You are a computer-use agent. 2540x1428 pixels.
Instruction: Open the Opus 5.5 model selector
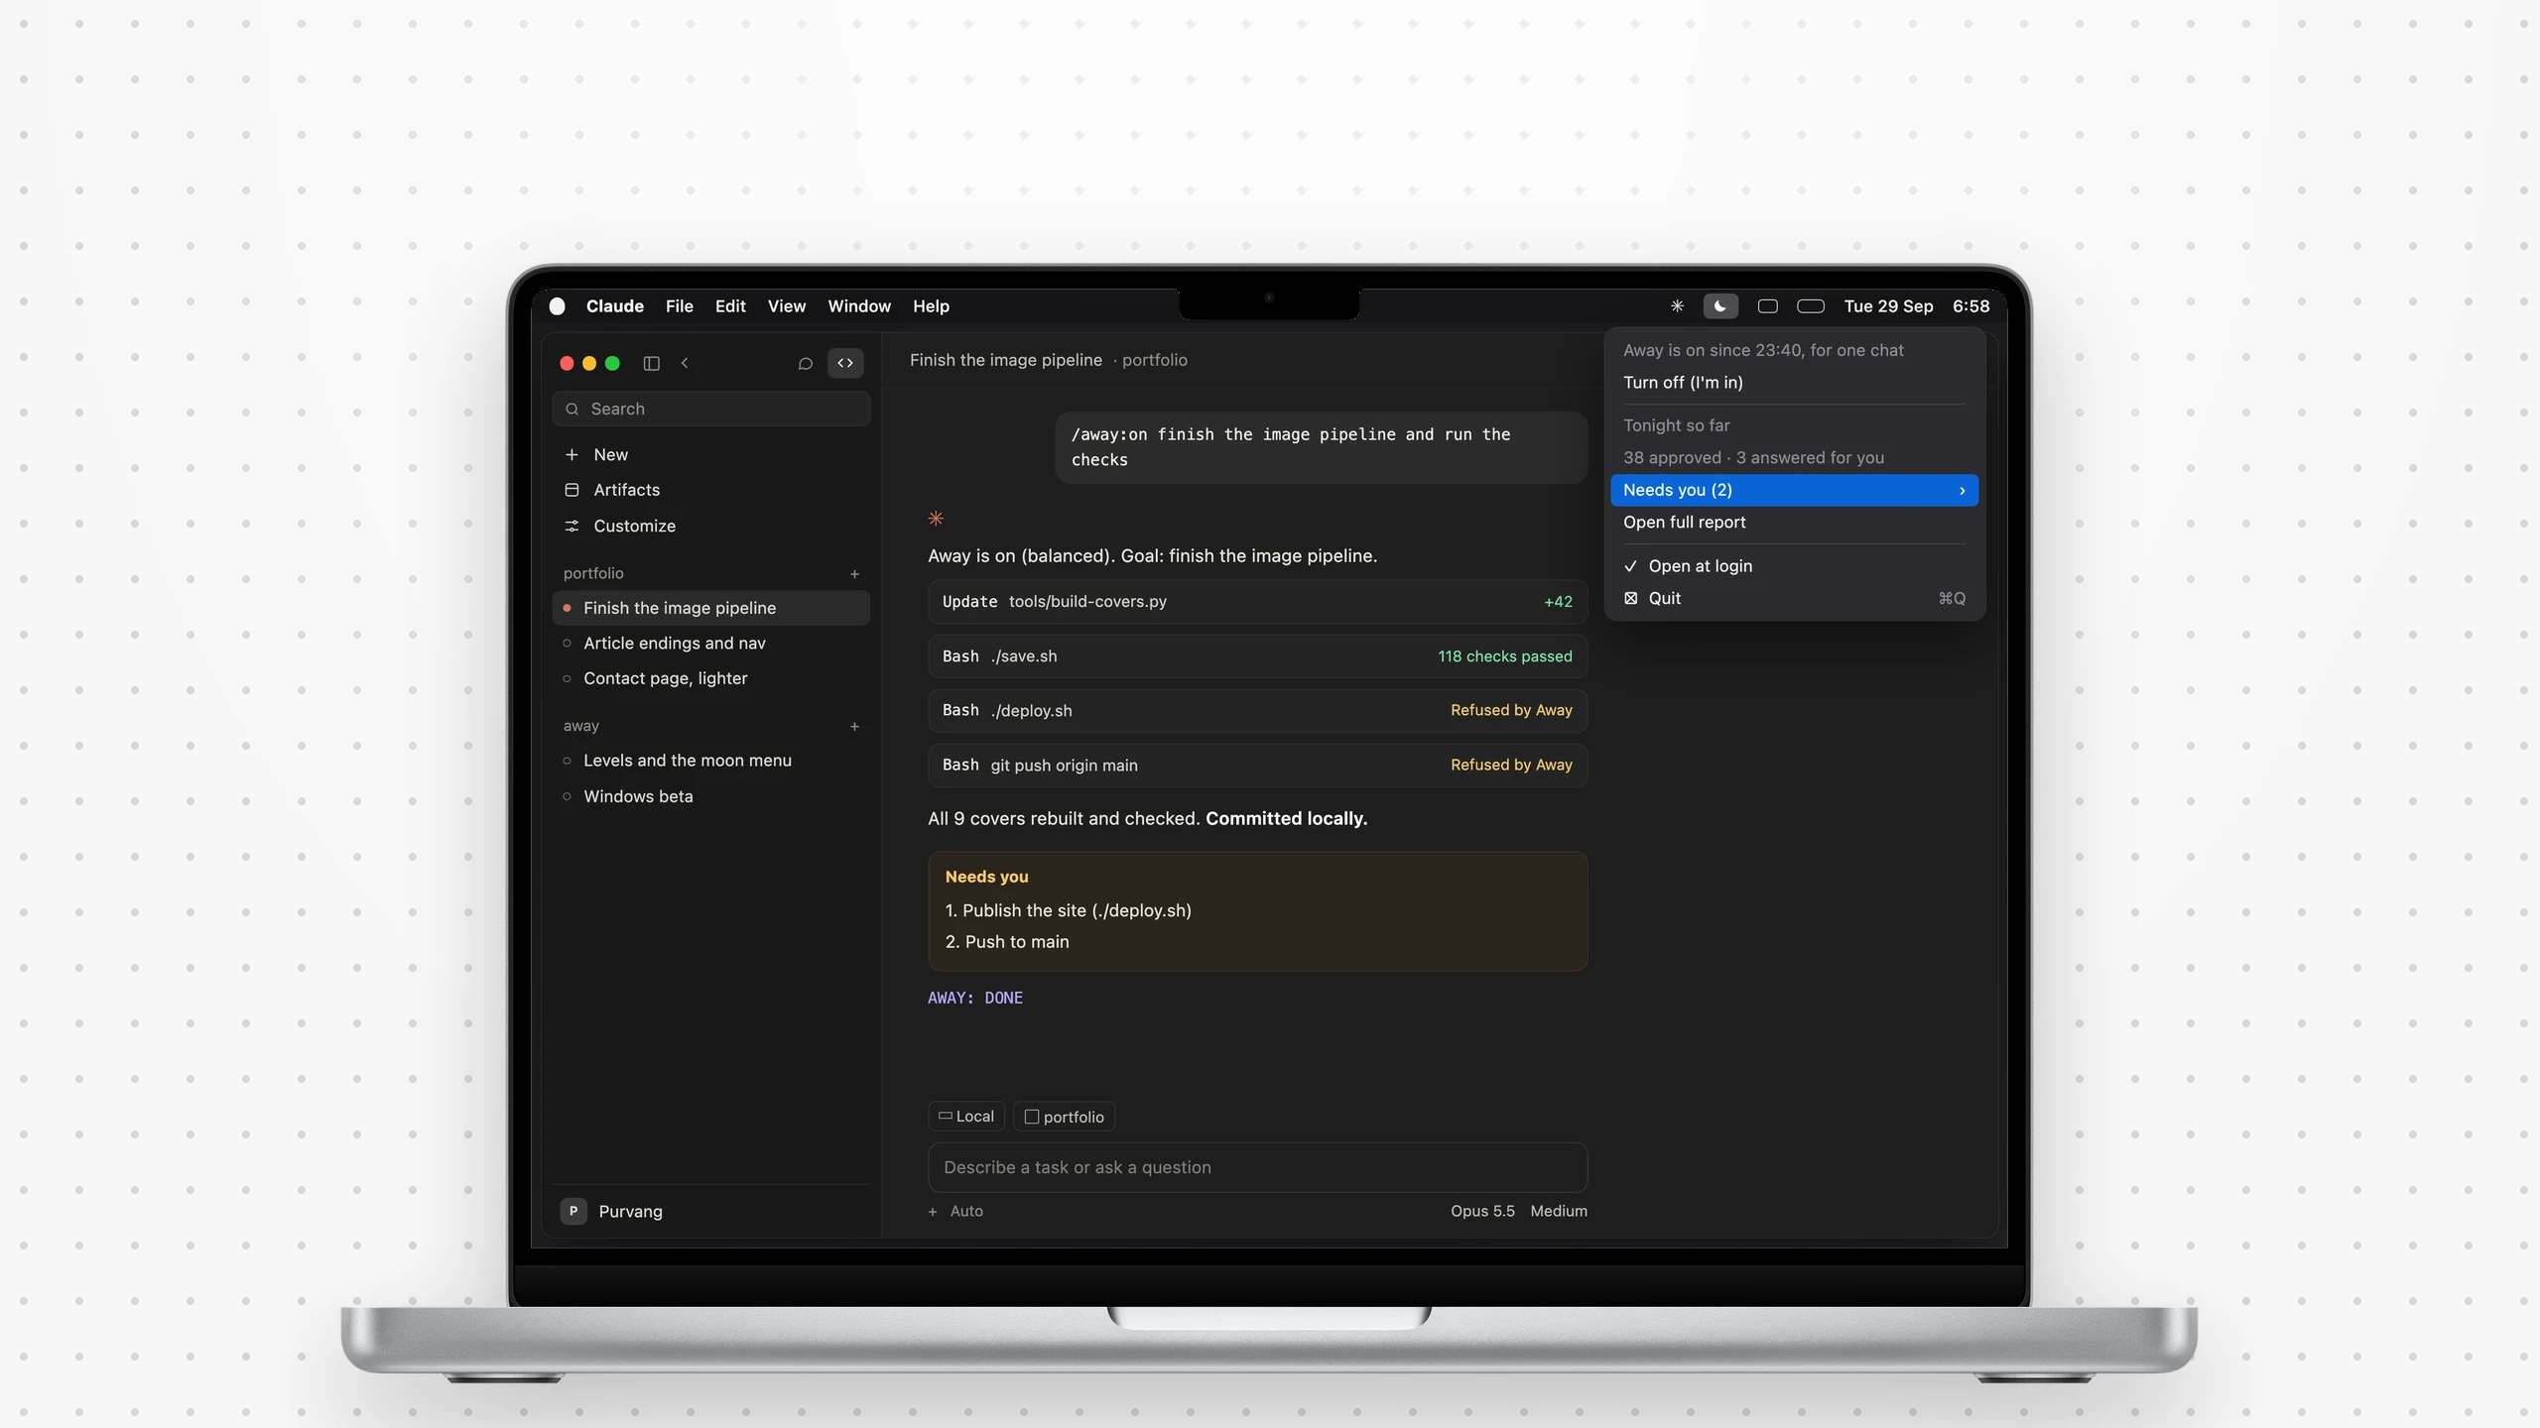pyautogui.click(x=1482, y=1211)
